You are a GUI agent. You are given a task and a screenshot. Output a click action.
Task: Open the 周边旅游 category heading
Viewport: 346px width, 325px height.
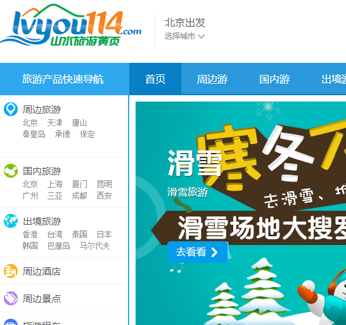click(42, 109)
